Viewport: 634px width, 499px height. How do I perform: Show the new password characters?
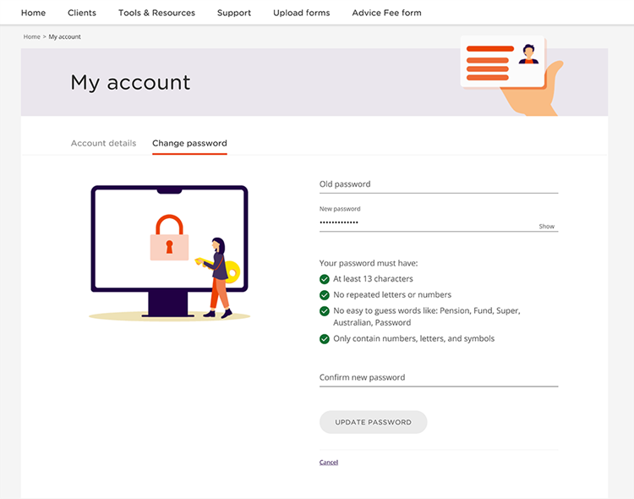(547, 227)
